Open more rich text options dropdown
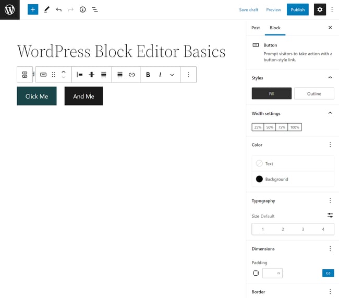The image size is (339, 298). click(172, 75)
